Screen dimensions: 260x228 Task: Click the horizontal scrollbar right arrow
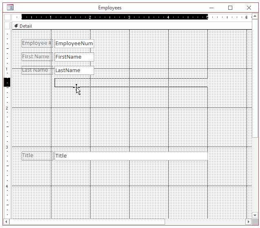(x=249, y=222)
